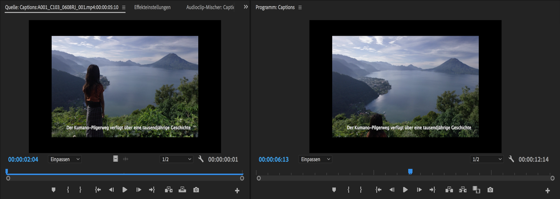This screenshot has height=199, width=560.
Task: Select the Quelle: Captions source tab
Action: pos(62,7)
